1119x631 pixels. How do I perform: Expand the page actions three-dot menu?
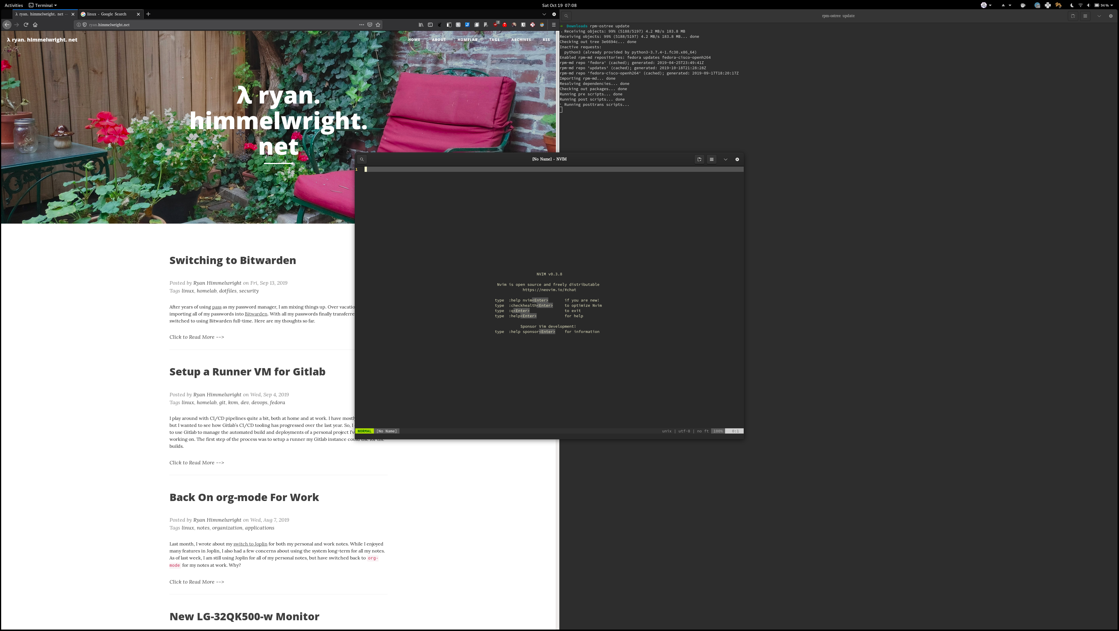pyautogui.click(x=361, y=25)
